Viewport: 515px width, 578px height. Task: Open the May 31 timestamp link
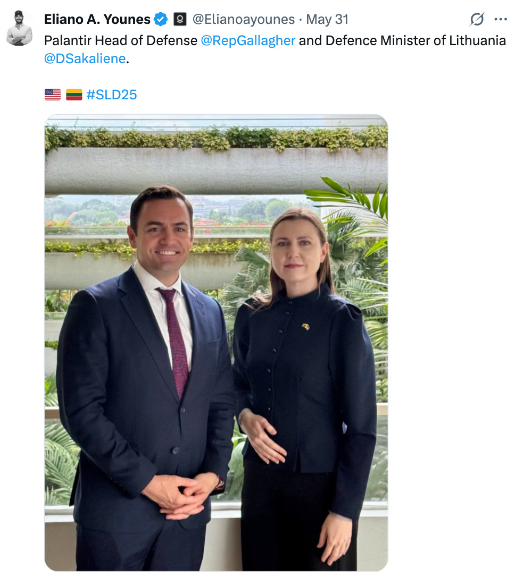coord(327,19)
